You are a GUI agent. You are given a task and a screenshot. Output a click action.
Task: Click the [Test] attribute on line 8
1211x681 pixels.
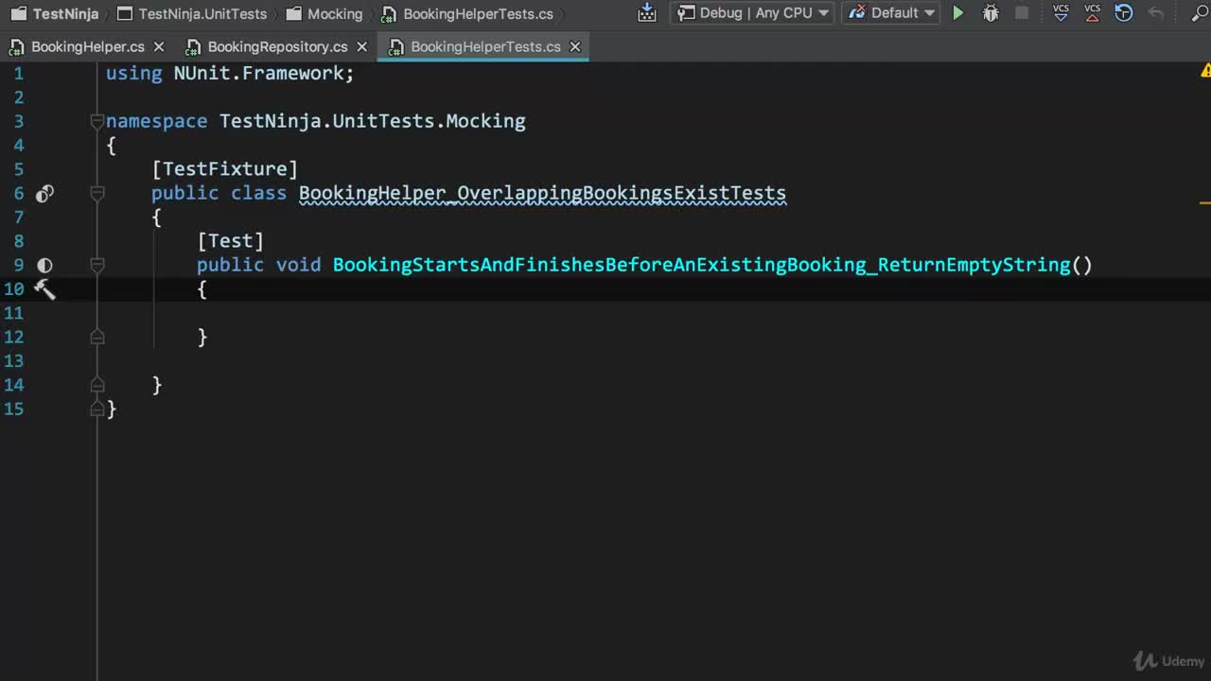[231, 241]
